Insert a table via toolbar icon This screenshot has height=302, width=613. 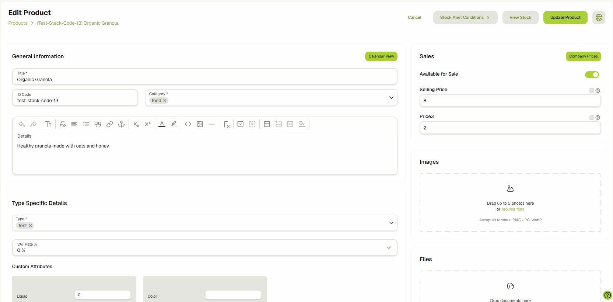(267, 124)
